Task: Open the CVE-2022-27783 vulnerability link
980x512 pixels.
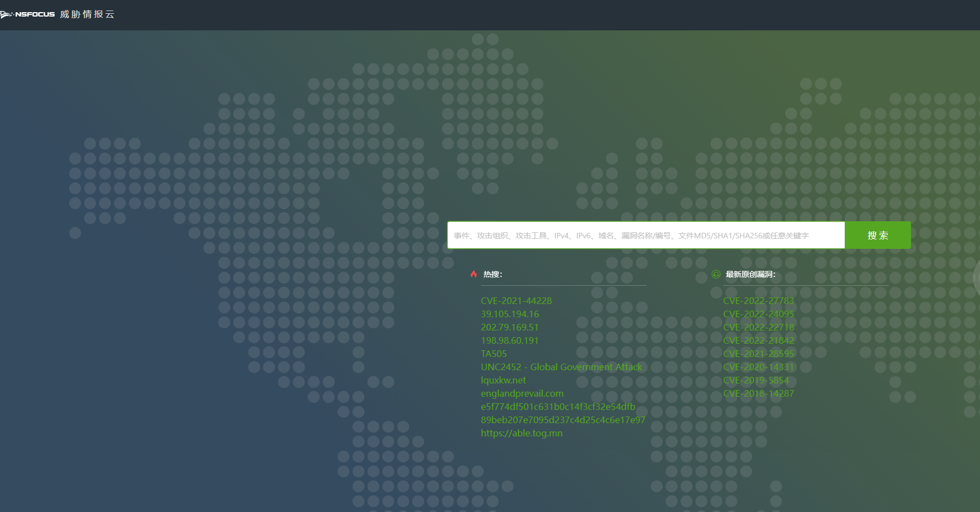Action: click(758, 301)
